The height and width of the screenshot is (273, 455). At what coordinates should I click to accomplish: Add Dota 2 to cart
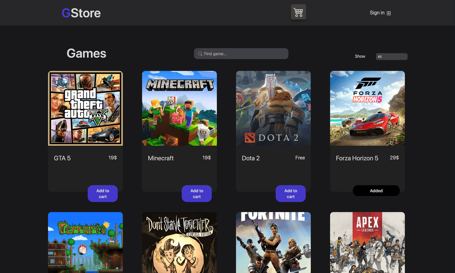pos(290,193)
